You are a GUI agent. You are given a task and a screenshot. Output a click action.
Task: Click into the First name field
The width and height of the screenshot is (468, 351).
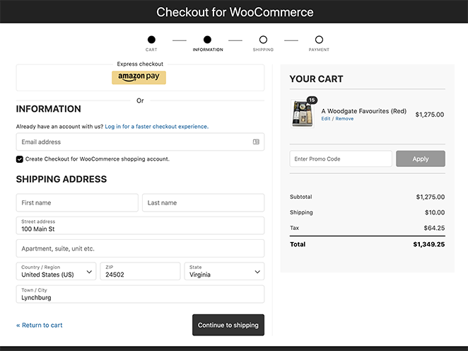77,203
